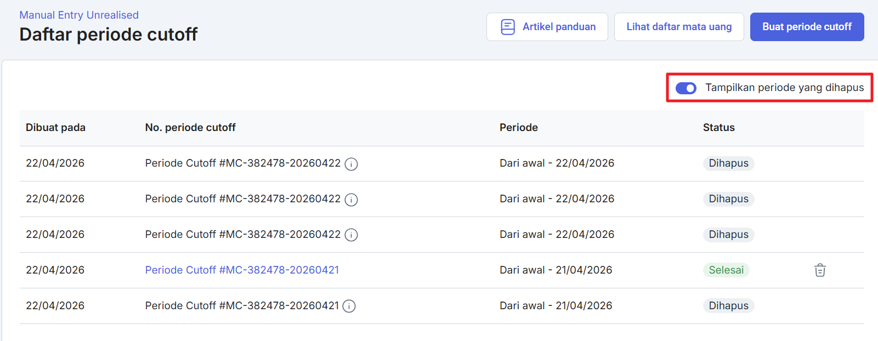Viewport: 878px width, 341px height.
Task: Click the info icon in the third cutoff row
Action: 351,235
